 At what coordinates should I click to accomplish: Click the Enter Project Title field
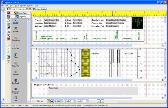(52, 20)
